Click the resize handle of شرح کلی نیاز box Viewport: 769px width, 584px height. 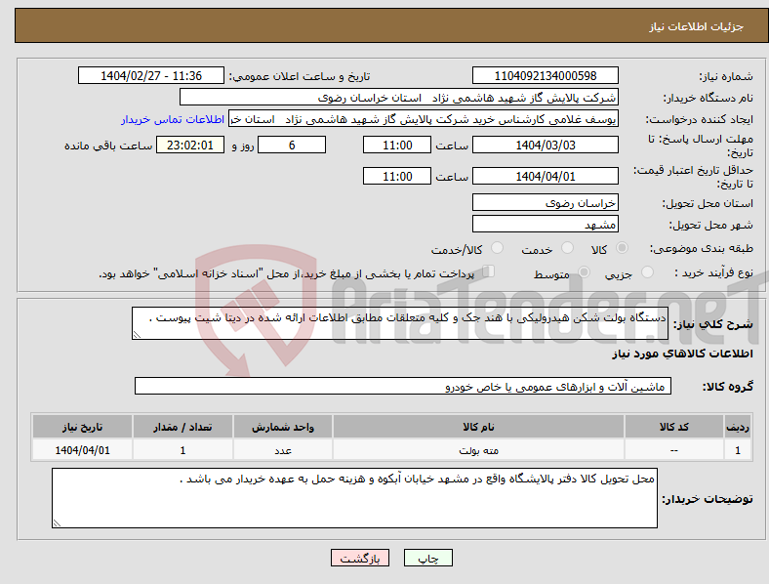(137, 335)
